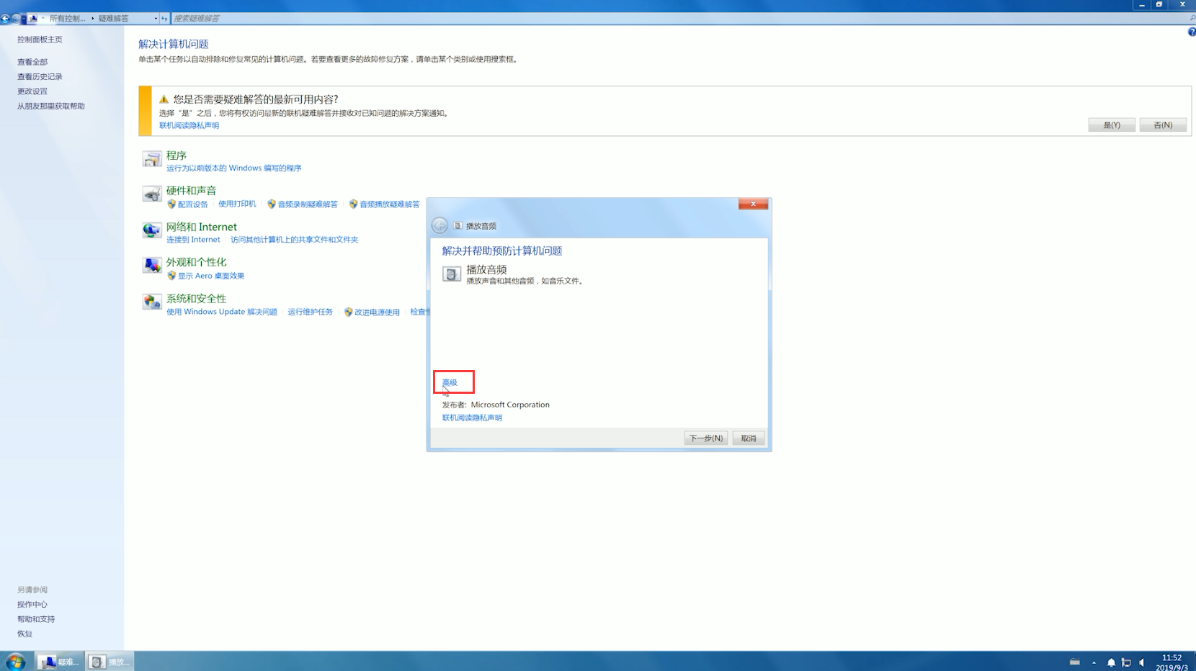Click the back navigation arrow in Control Panel
This screenshot has height=671, width=1196.
pyautogui.click(x=6, y=18)
